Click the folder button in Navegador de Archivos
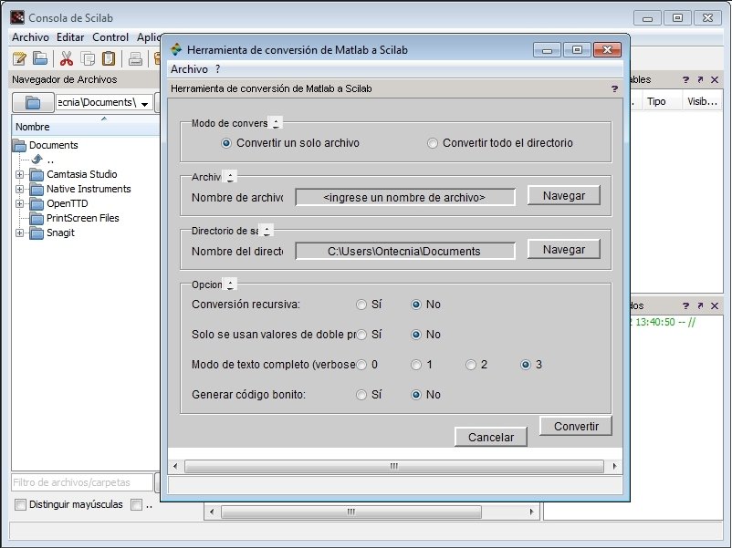Viewport: 732px width, 548px height. pos(33,103)
